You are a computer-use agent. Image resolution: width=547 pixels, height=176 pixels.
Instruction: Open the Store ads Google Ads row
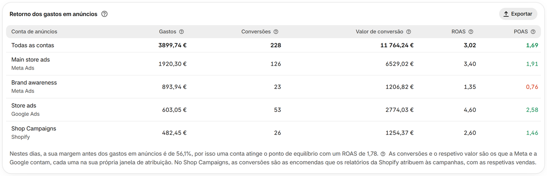[x=273, y=110]
